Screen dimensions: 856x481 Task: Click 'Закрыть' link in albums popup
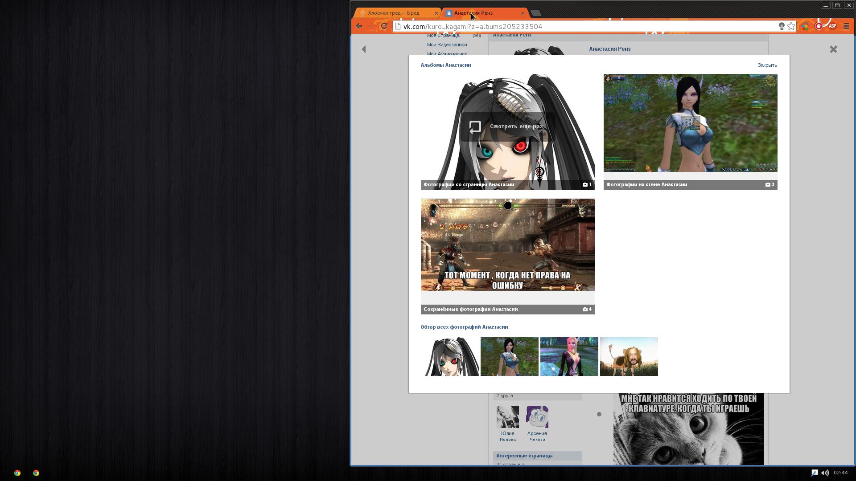[767, 65]
